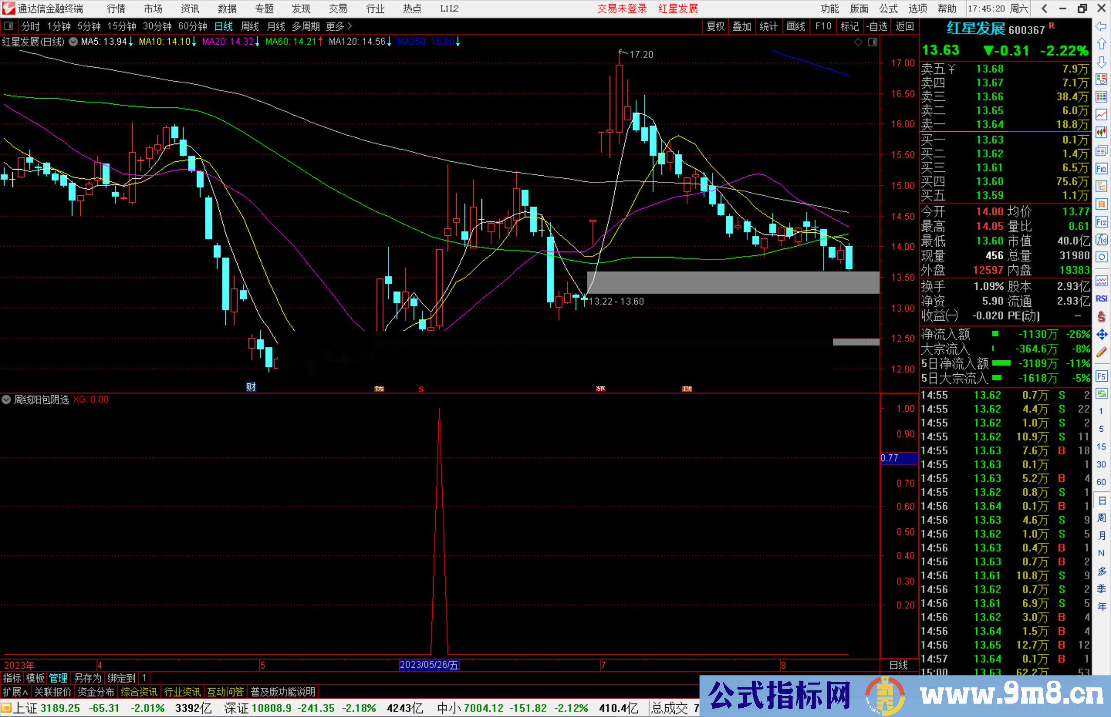The image size is (1111, 717).
Task: Click the candlestick chart sidebar icon
Action: click(1101, 133)
